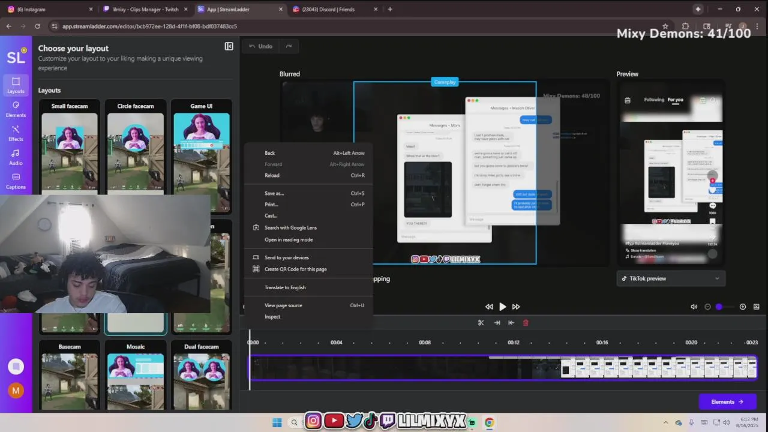Open the user avatar M in sidebar
Viewport: 768px width, 432px height.
tap(16, 390)
